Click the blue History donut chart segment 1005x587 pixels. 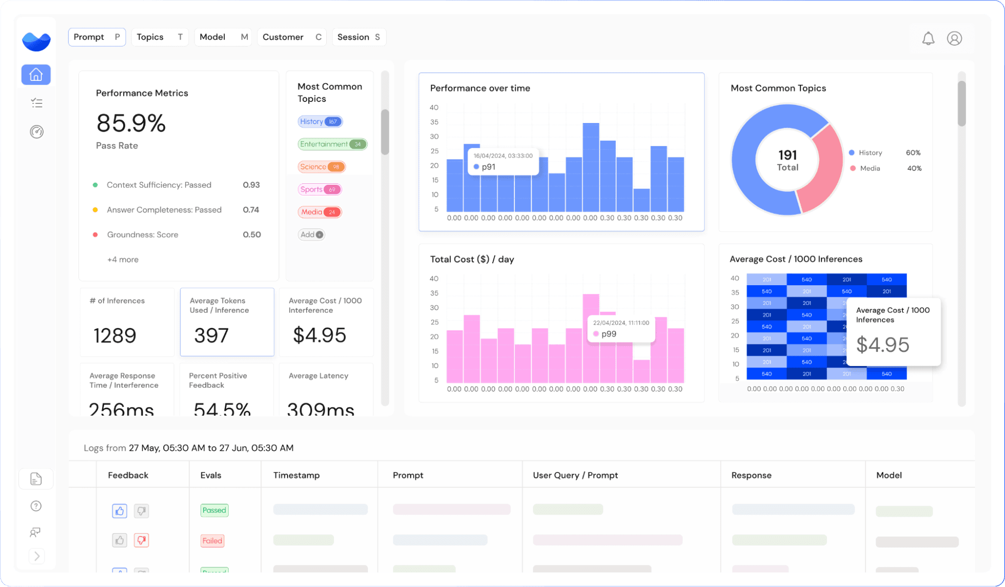click(744, 166)
